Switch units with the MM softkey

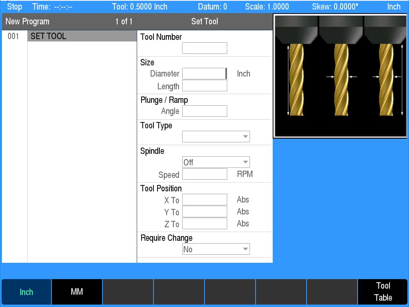(x=77, y=291)
